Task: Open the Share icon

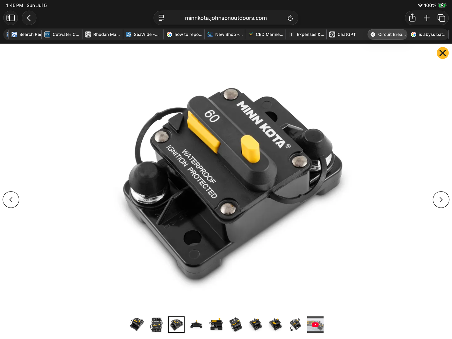Action: (412, 18)
